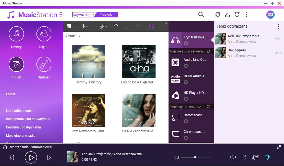Click the upload arrow toolbar icon
284x166 pixels.
116,26
